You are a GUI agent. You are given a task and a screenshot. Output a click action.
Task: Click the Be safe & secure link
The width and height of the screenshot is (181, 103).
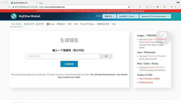pyautogui.click(x=138, y=11)
